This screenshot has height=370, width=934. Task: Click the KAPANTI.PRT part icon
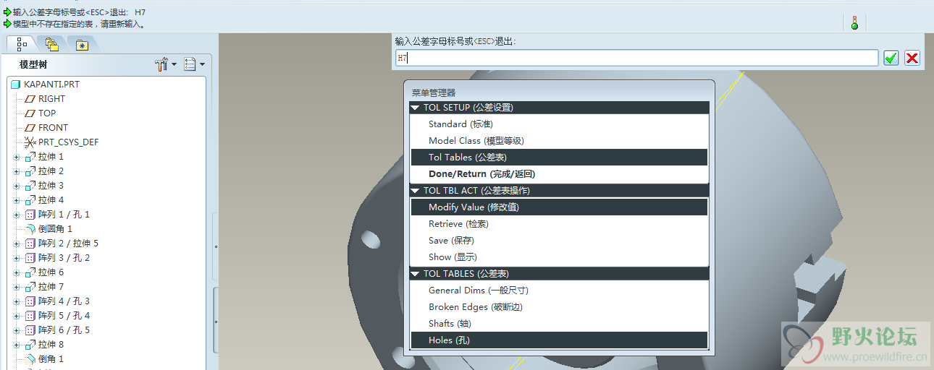(16, 85)
